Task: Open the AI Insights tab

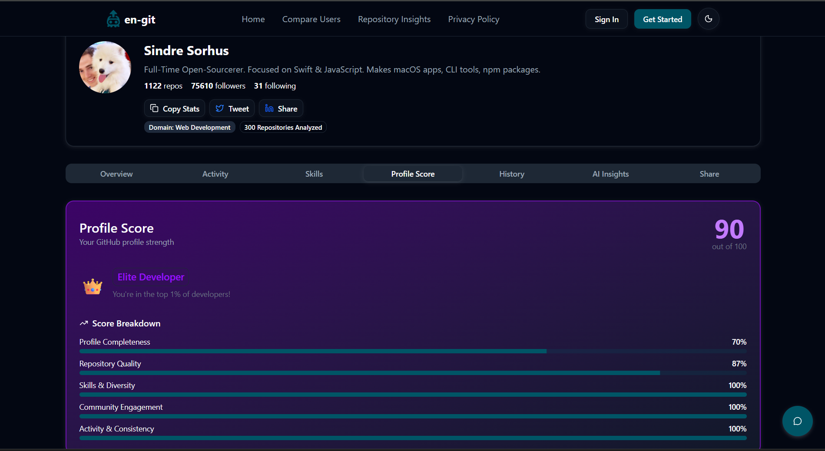Action: click(x=610, y=174)
